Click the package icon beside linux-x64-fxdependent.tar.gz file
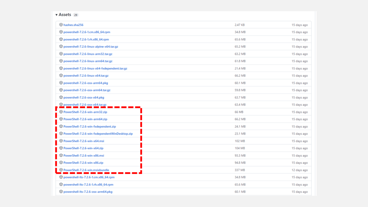 [61, 68]
